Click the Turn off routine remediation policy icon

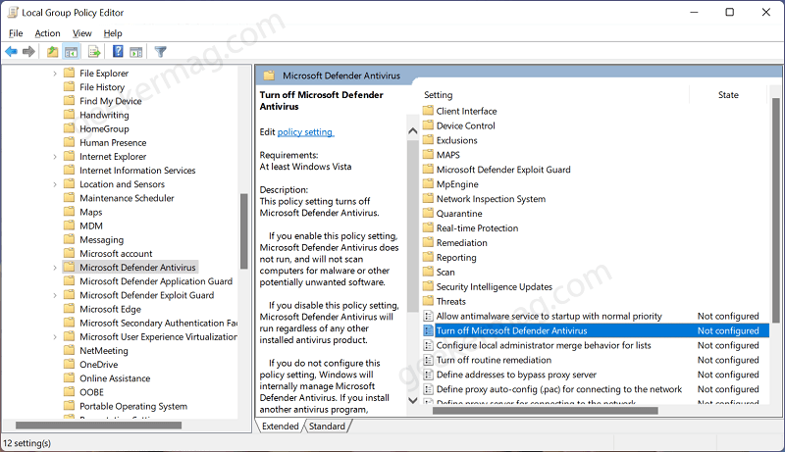point(428,360)
